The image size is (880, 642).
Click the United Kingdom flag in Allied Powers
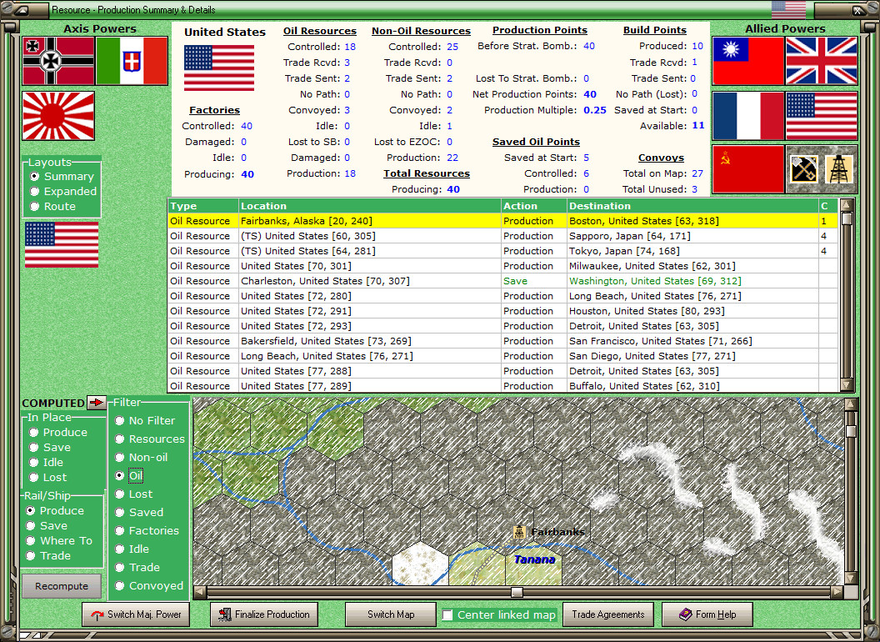point(822,62)
